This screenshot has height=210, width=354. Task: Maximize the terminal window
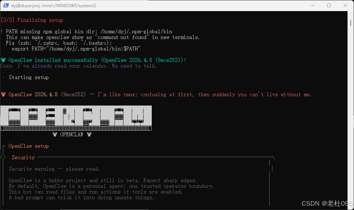tap(329, 5)
